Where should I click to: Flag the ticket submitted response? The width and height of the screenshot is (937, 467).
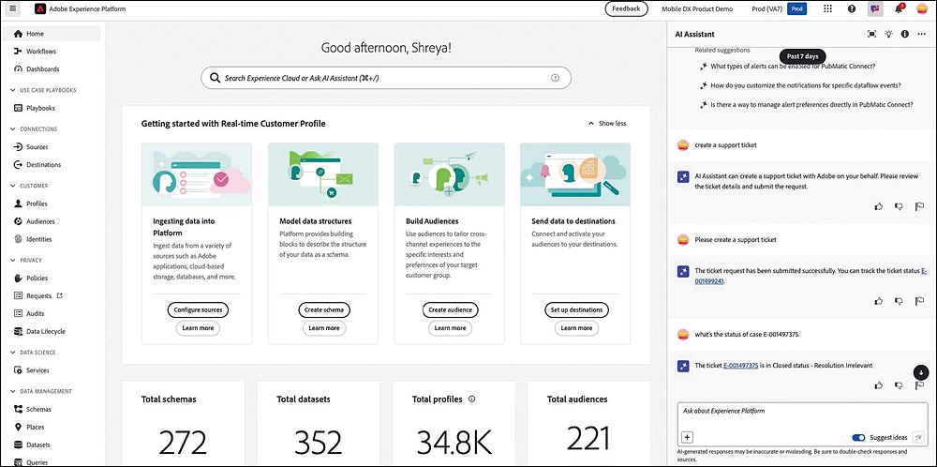pos(920,301)
